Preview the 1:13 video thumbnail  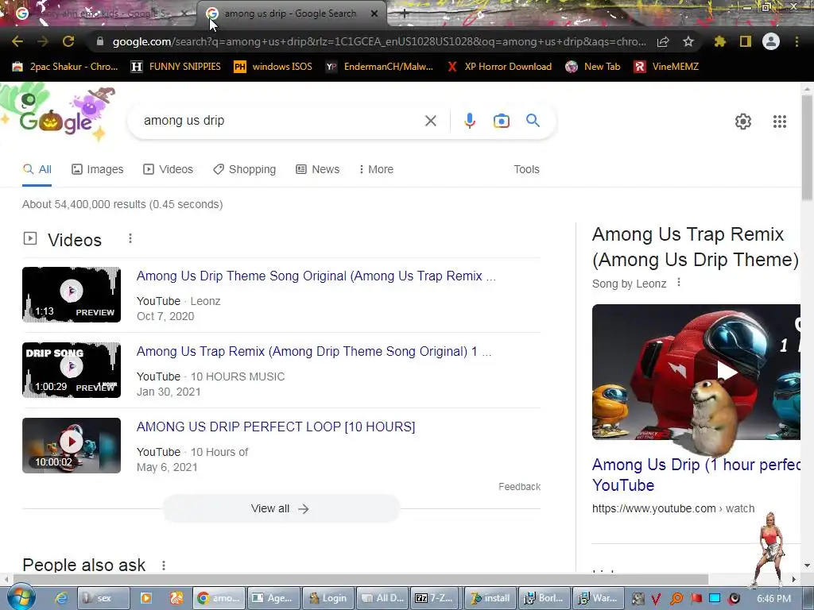pos(72,295)
